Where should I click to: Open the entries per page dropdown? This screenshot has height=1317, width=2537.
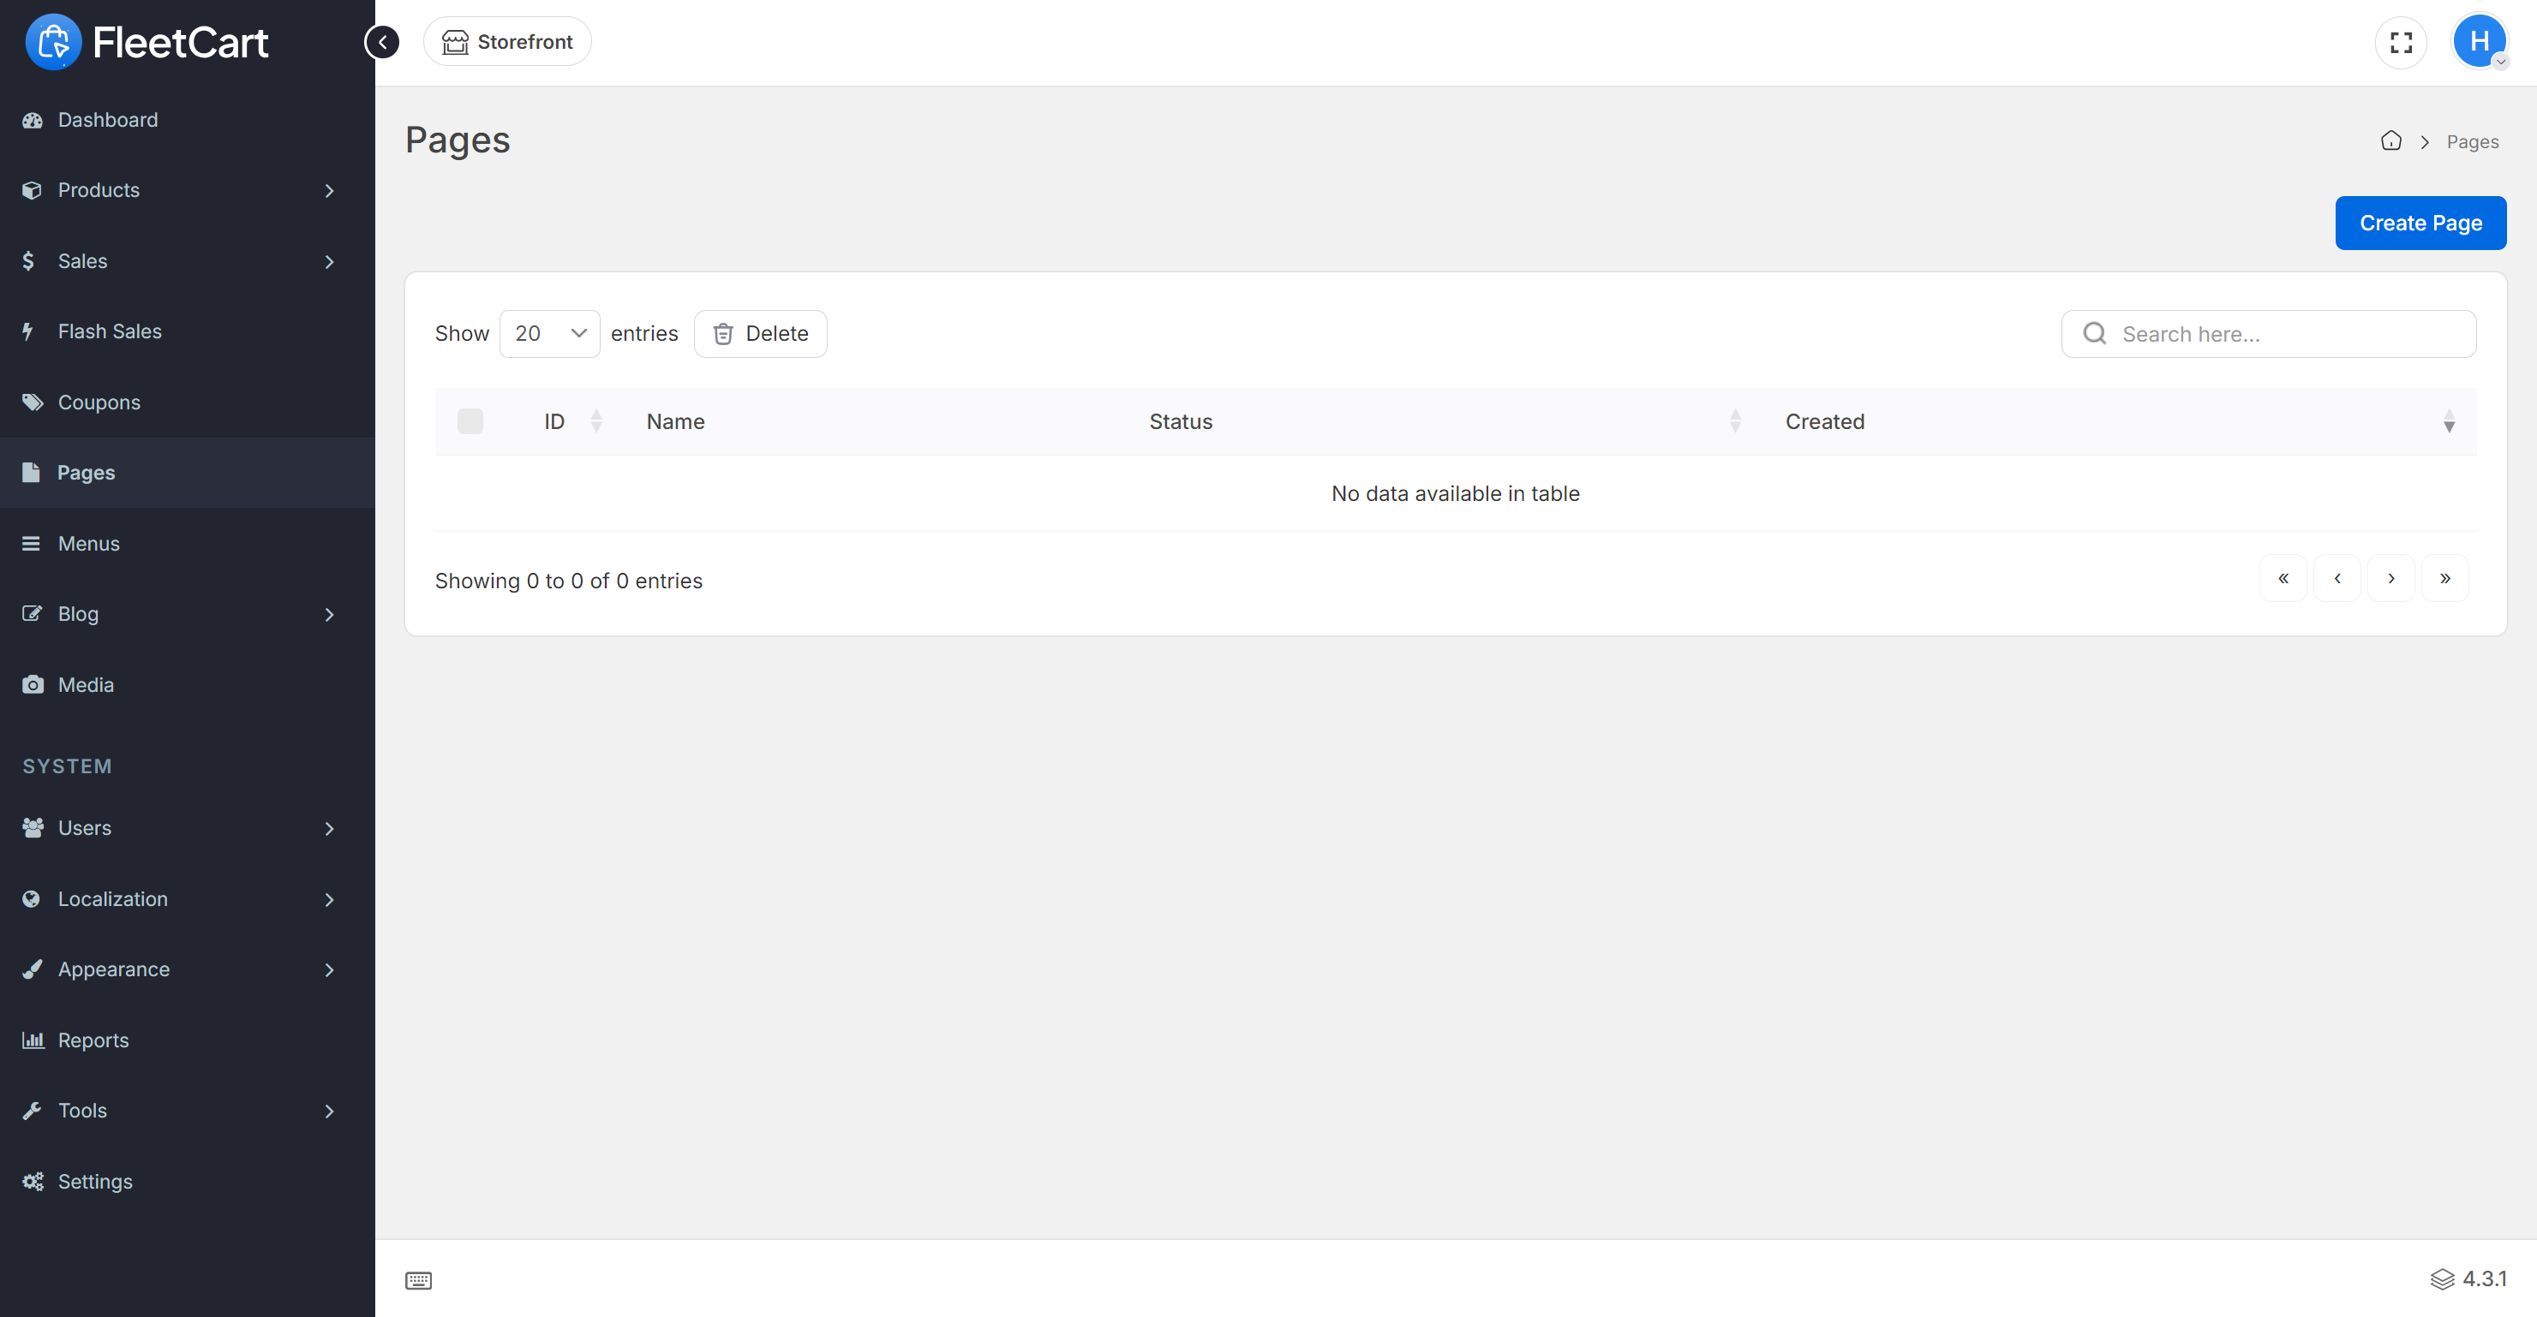(549, 334)
